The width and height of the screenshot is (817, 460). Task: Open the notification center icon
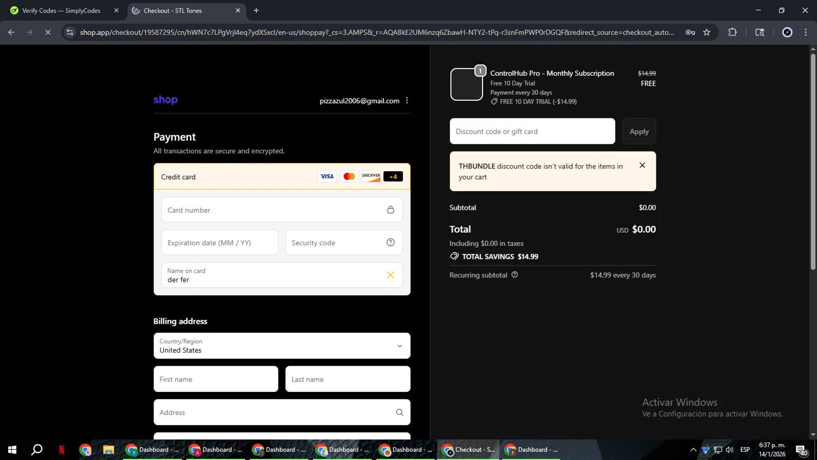(x=801, y=450)
